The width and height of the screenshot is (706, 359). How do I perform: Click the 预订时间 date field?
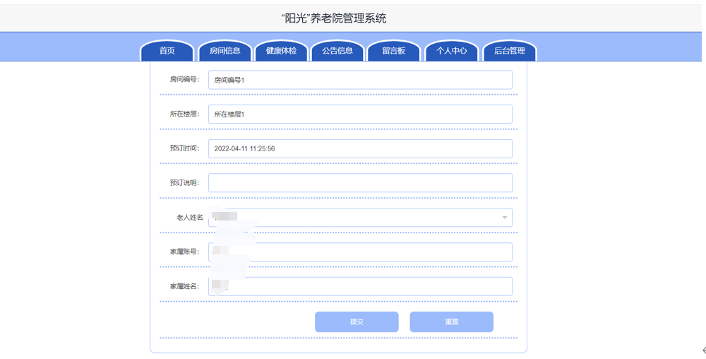(x=360, y=148)
